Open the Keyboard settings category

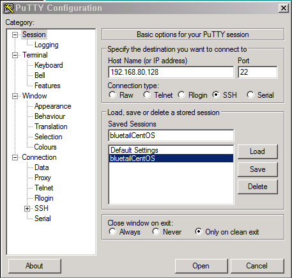click(x=49, y=65)
